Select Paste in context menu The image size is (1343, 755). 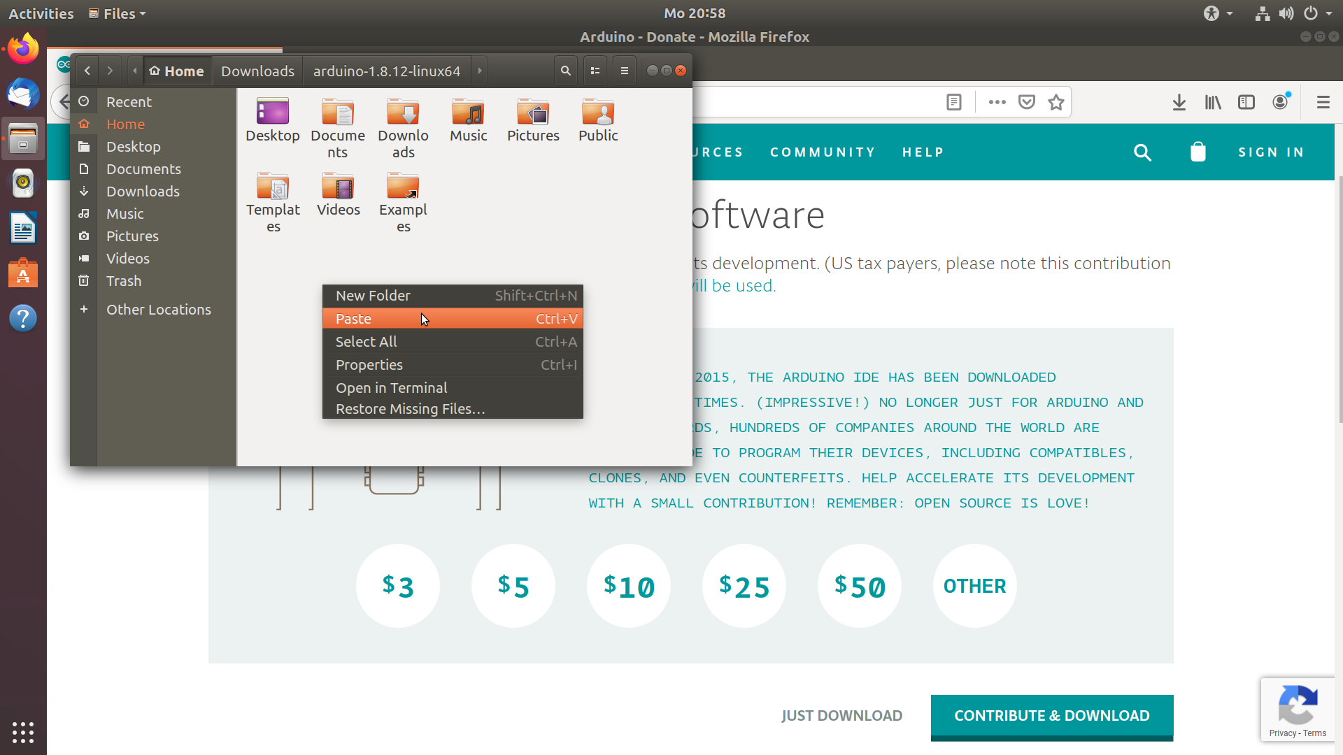click(453, 319)
